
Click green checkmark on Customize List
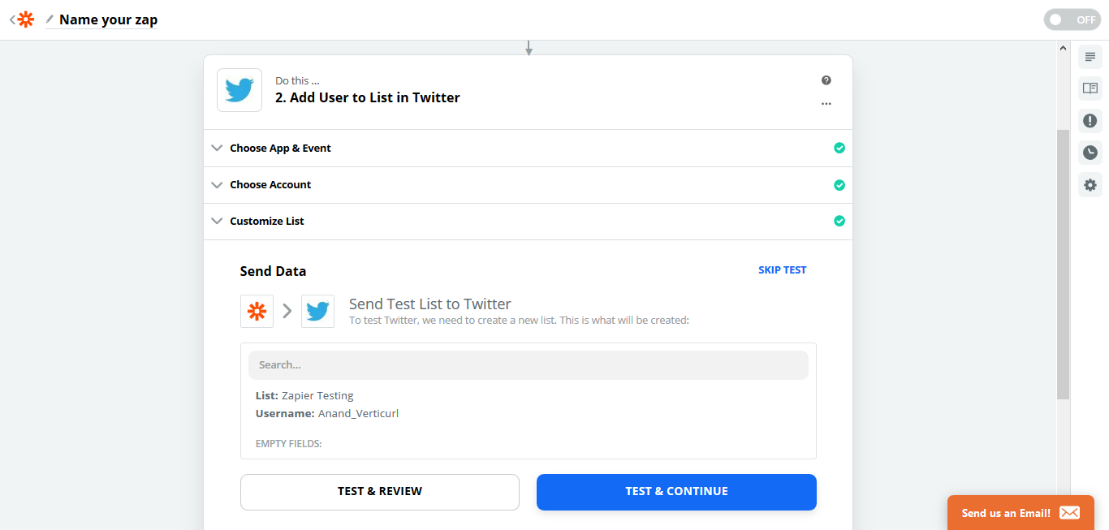(839, 221)
